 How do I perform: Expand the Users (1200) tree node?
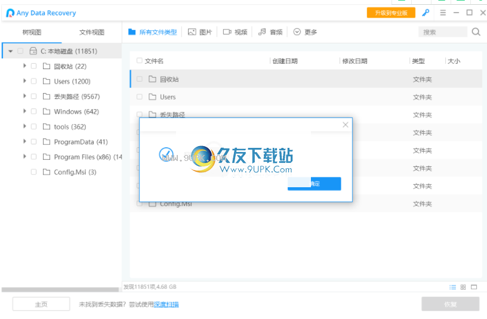24,81
